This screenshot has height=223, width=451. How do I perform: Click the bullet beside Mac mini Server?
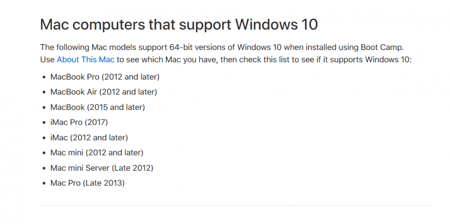click(44, 168)
